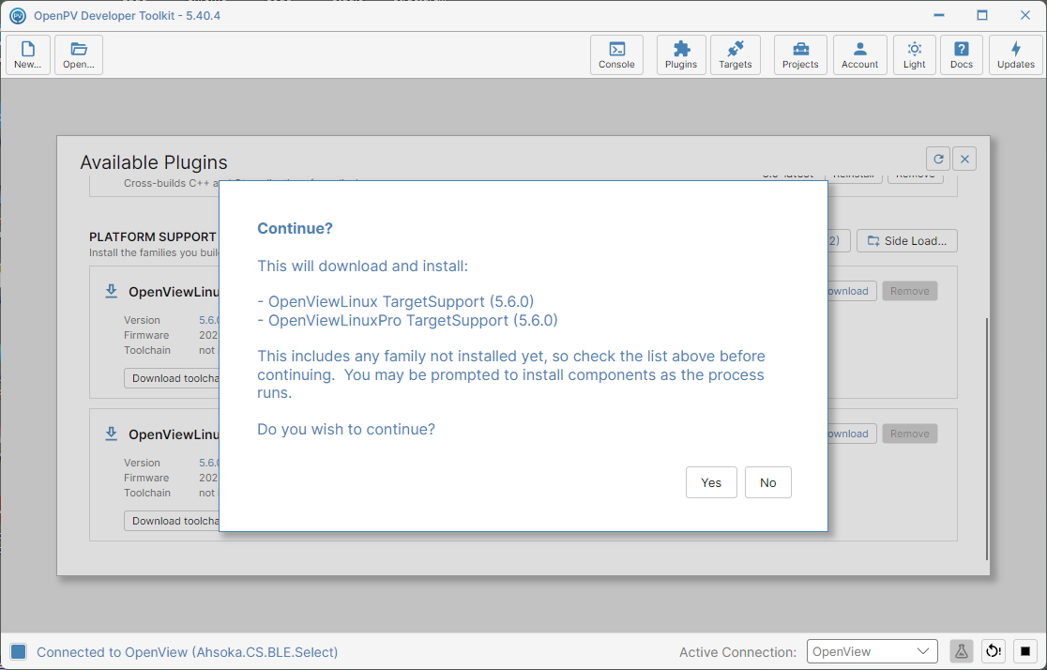Click the plugins list vertical scrollbar
Image resolution: width=1047 pixels, height=670 pixels.
[x=987, y=439]
